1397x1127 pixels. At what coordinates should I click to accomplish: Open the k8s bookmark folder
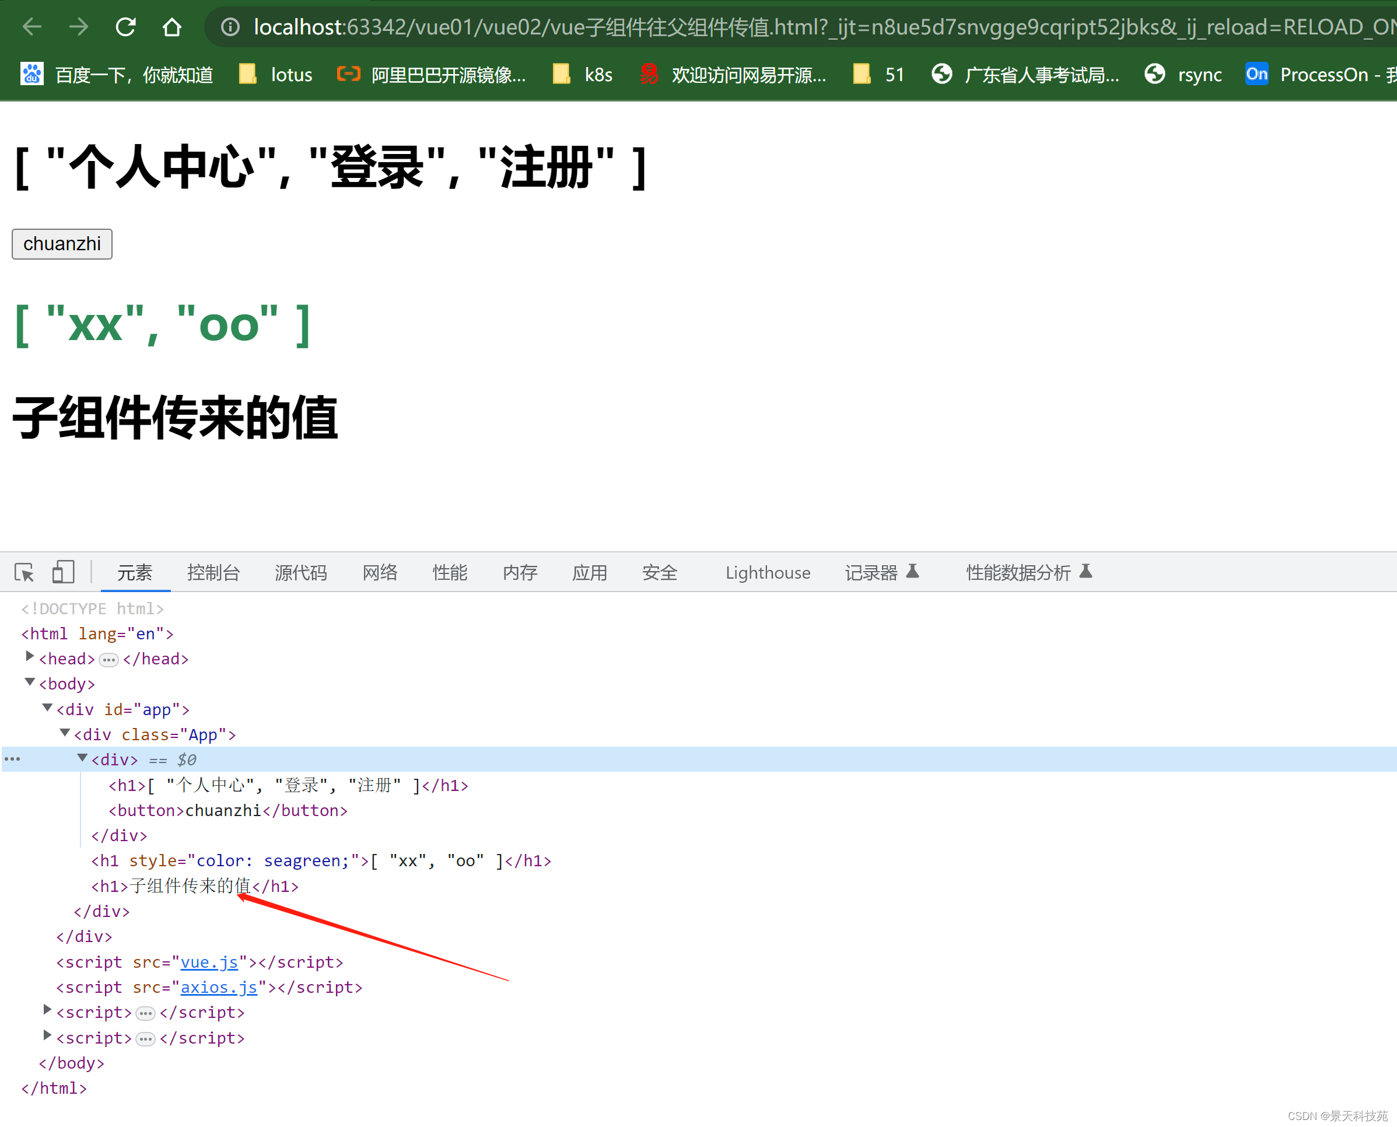pos(582,74)
